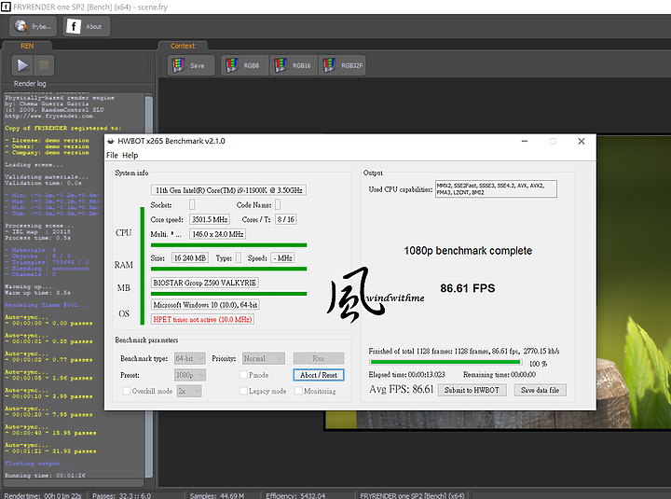
Task: Export image as RGB32F
Action: [342, 65]
